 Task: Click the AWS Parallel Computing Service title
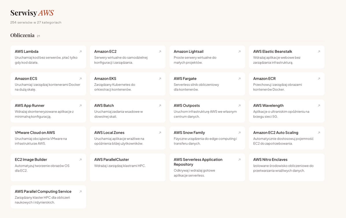click(x=43, y=192)
